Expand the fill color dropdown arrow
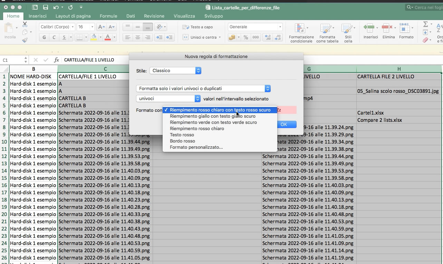 coord(100,37)
